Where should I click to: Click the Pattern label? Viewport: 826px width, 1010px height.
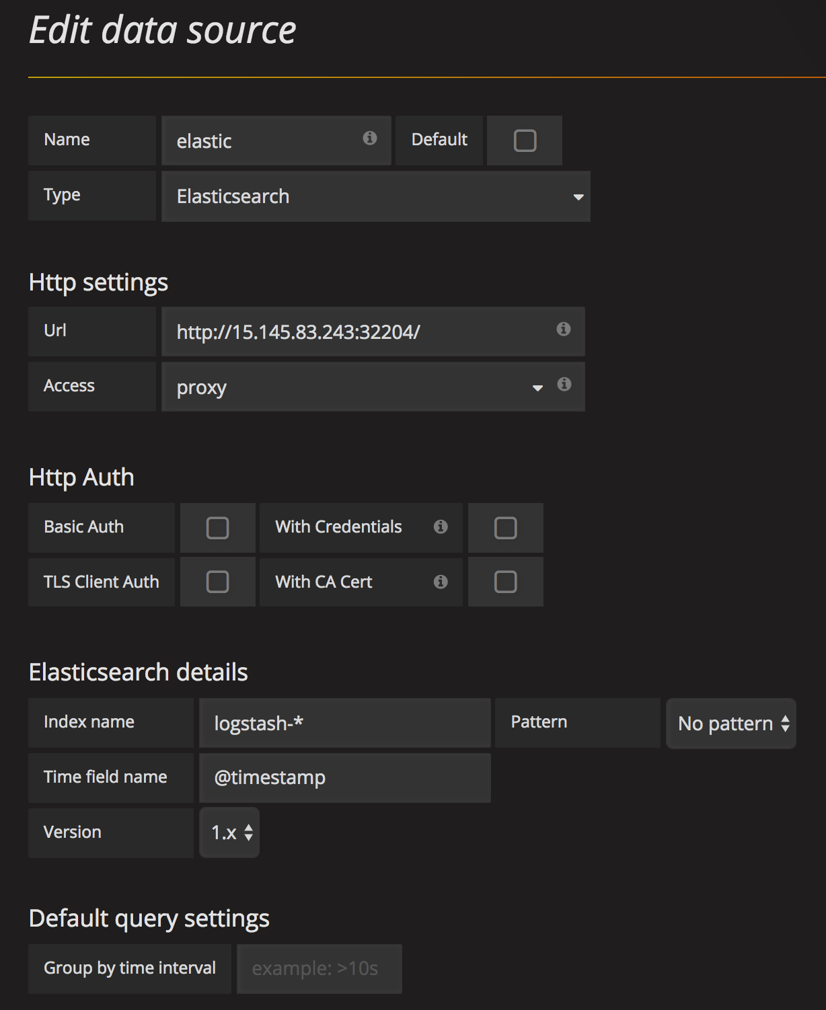(539, 722)
